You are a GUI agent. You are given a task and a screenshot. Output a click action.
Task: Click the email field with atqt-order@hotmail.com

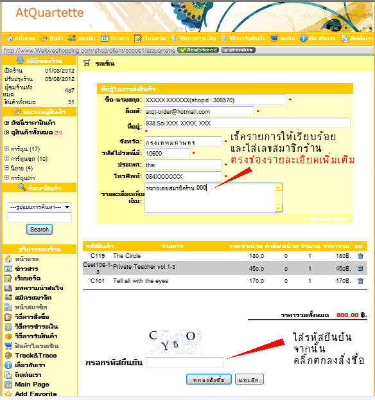(x=199, y=111)
